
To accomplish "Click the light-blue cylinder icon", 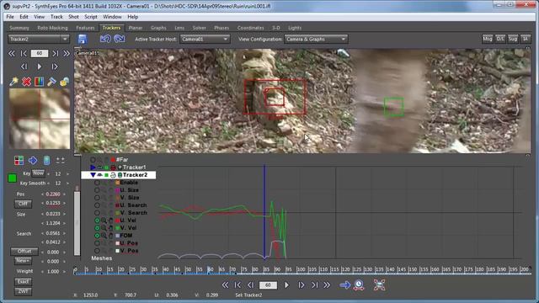I will pos(47,160).
